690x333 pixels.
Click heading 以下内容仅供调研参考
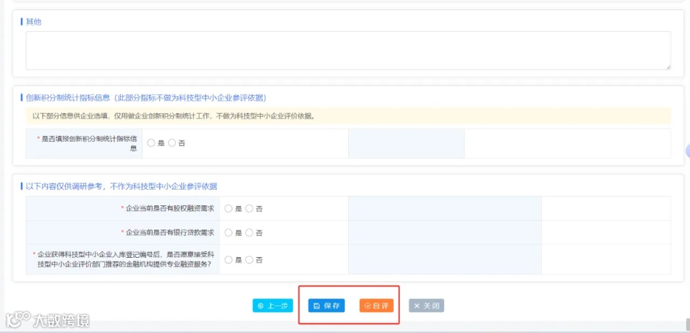point(121,186)
